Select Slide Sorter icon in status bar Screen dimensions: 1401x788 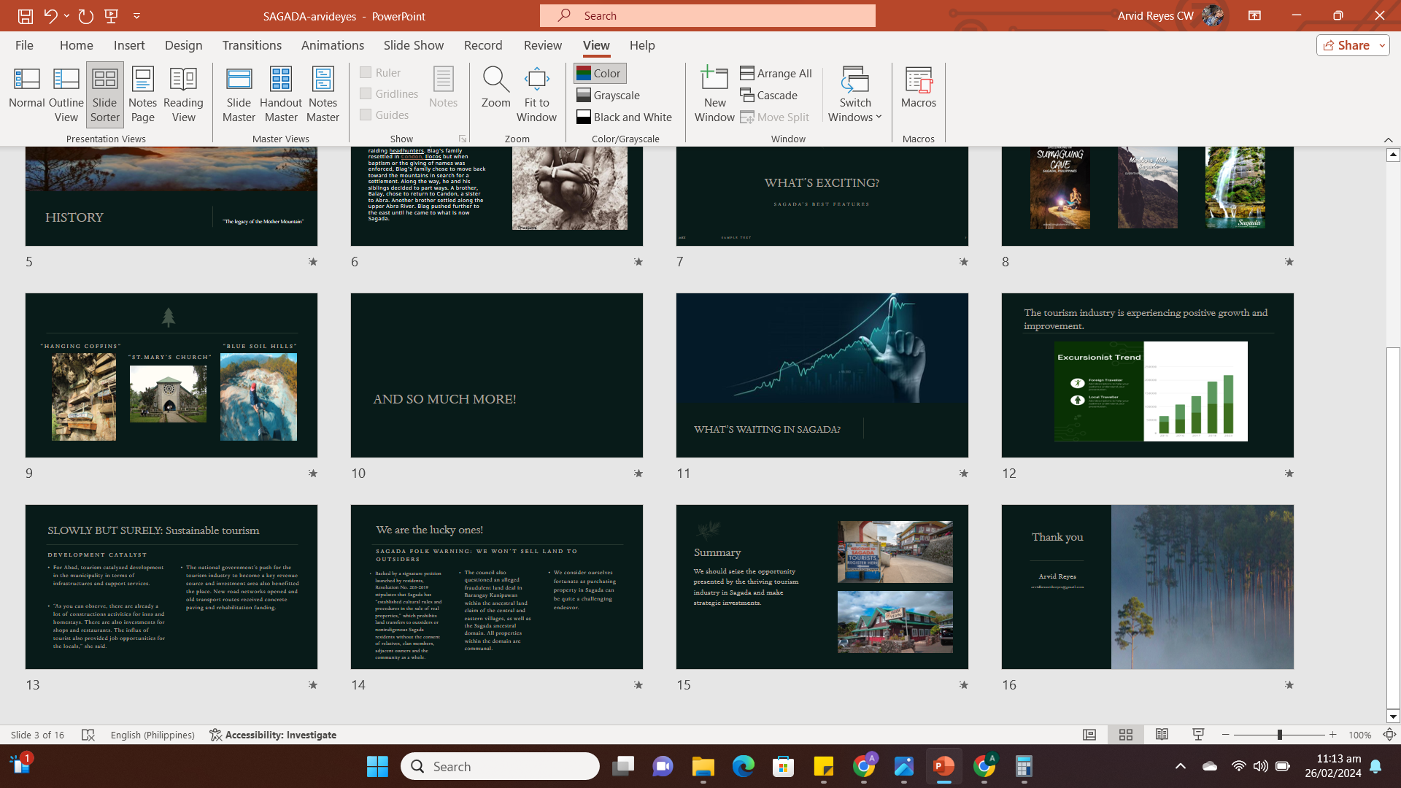[1126, 735]
